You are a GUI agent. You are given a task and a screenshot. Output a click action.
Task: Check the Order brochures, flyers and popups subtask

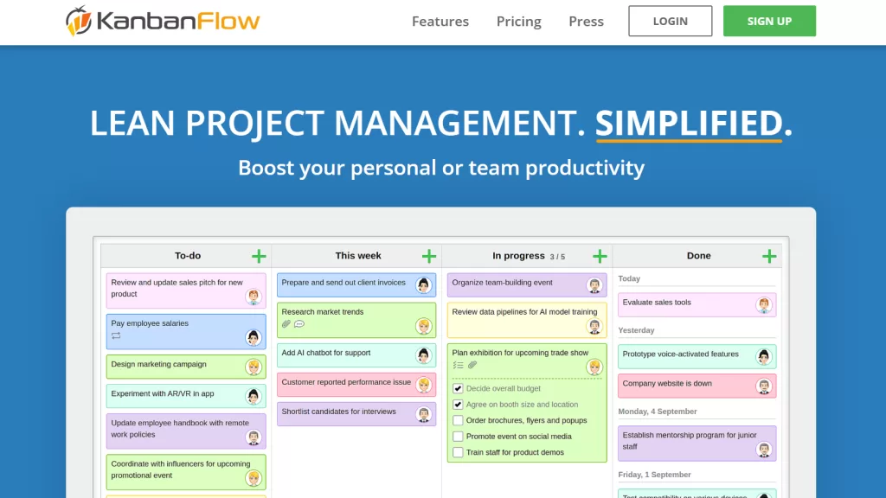(457, 420)
